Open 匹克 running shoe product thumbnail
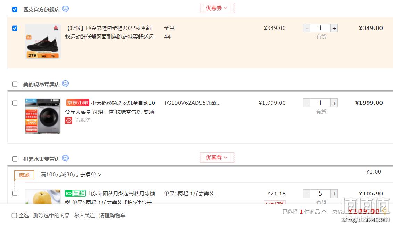This screenshot has height=225, width=393. (x=43, y=41)
